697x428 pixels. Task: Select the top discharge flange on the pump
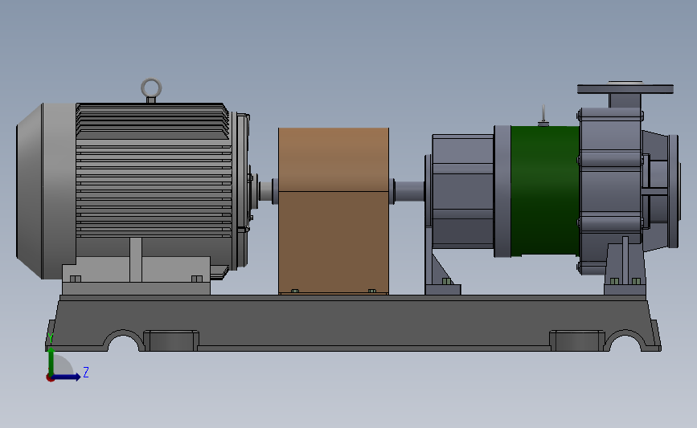click(625, 88)
